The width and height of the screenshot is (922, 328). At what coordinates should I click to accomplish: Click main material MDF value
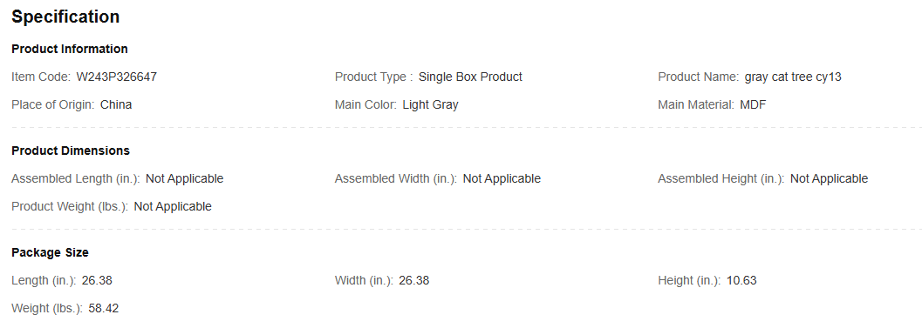pos(753,105)
